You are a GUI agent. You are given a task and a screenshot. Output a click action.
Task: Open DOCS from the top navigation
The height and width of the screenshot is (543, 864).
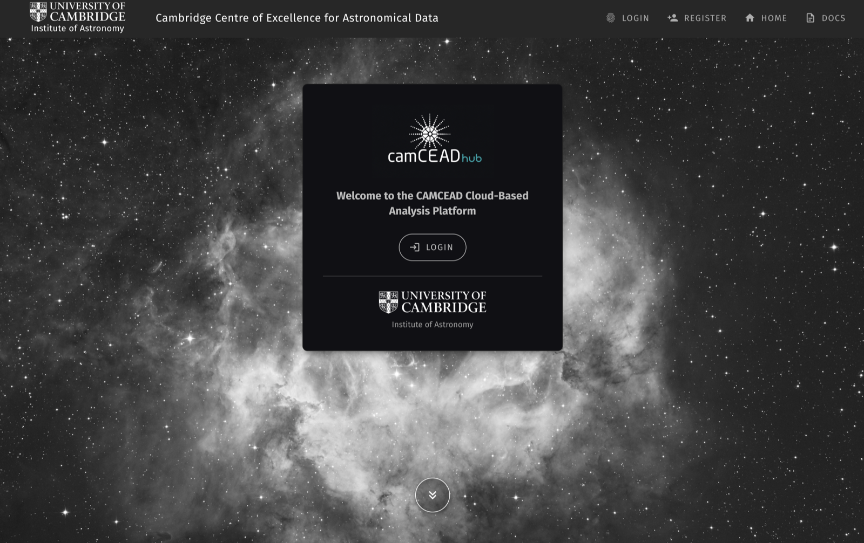point(826,18)
